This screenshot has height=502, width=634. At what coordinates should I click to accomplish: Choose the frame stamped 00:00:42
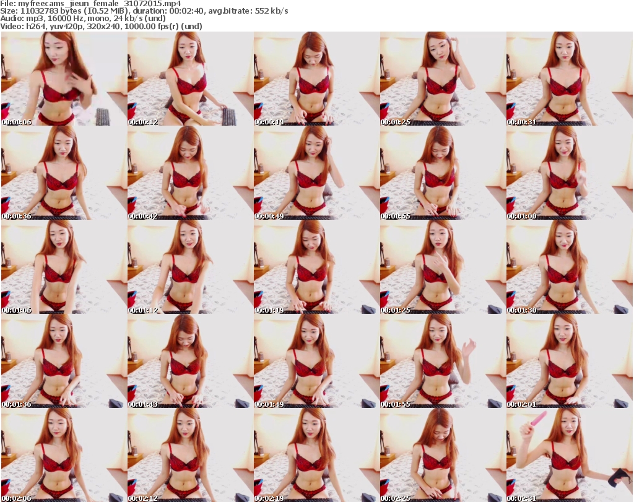[x=190, y=173]
